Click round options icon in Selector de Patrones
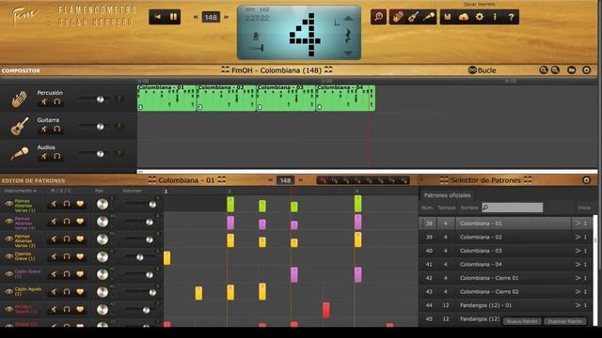This screenshot has height=338, width=602. pyautogui.click(x=586, y=180)
